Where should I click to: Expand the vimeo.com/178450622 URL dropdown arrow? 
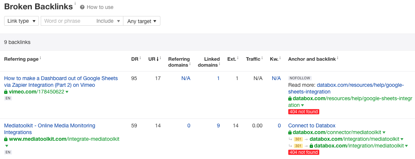tap(67, 92)
